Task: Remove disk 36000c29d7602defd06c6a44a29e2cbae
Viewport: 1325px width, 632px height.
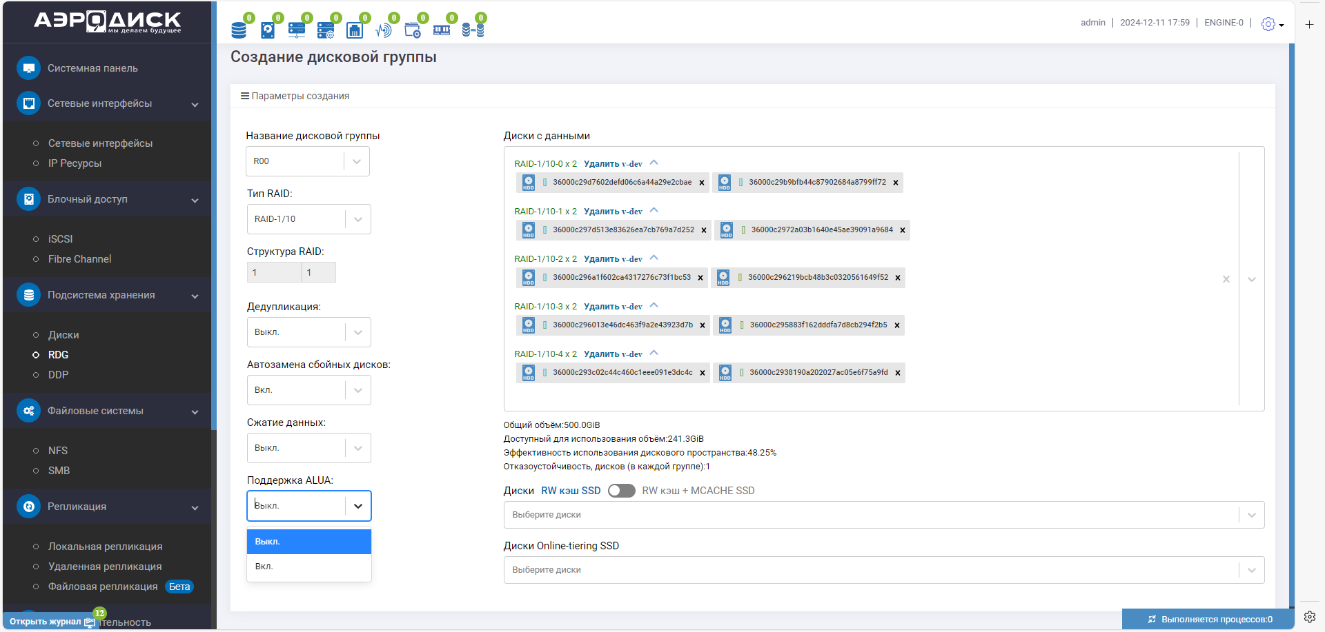Action: click(702, 183)
